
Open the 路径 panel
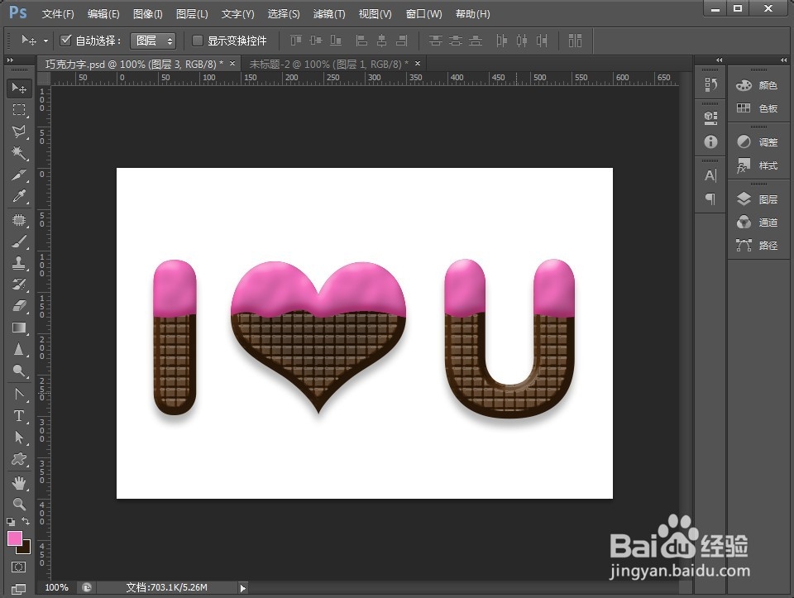coord(758,246)
